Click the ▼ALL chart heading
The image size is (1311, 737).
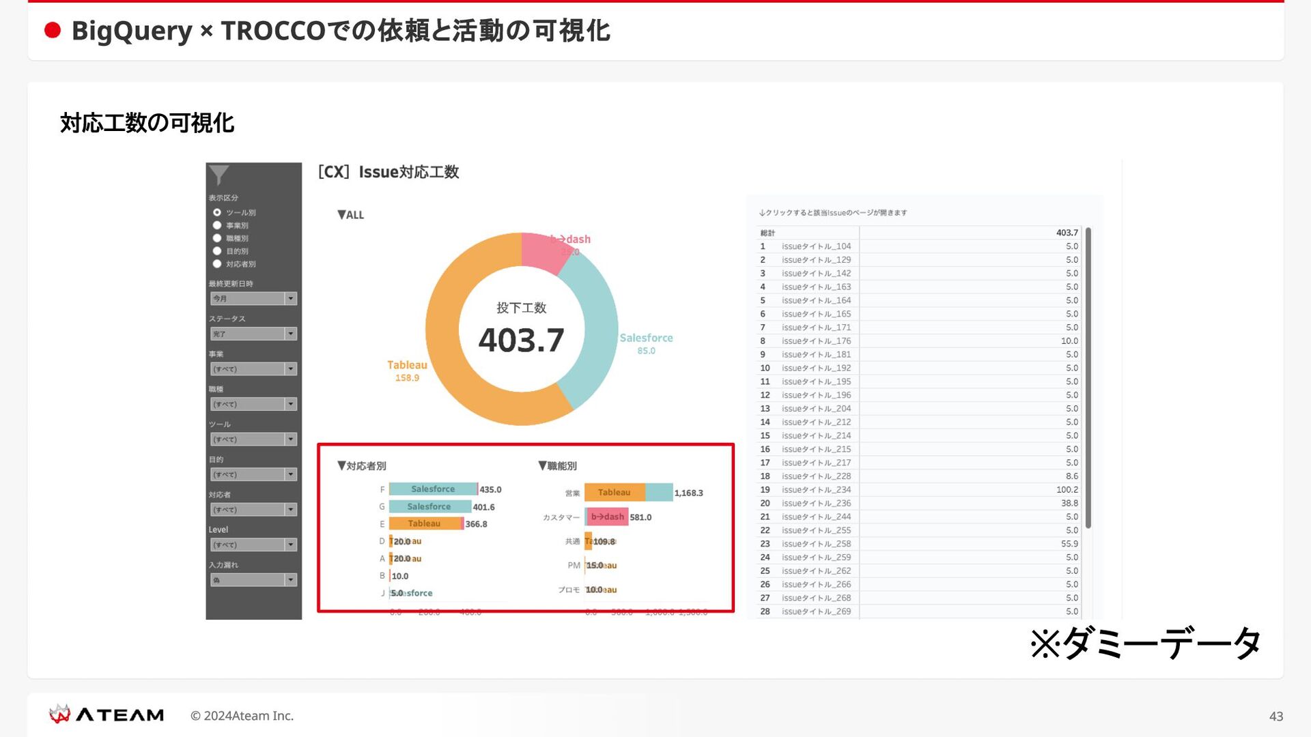(351, 215)
